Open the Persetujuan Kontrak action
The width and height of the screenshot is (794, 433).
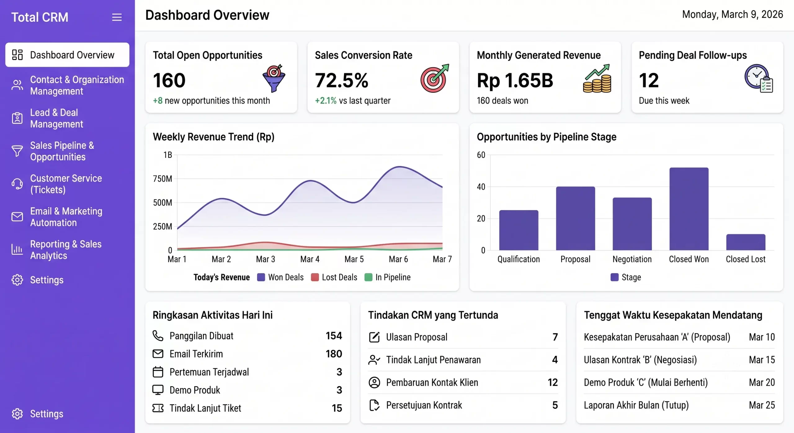(x=463, y=405)
